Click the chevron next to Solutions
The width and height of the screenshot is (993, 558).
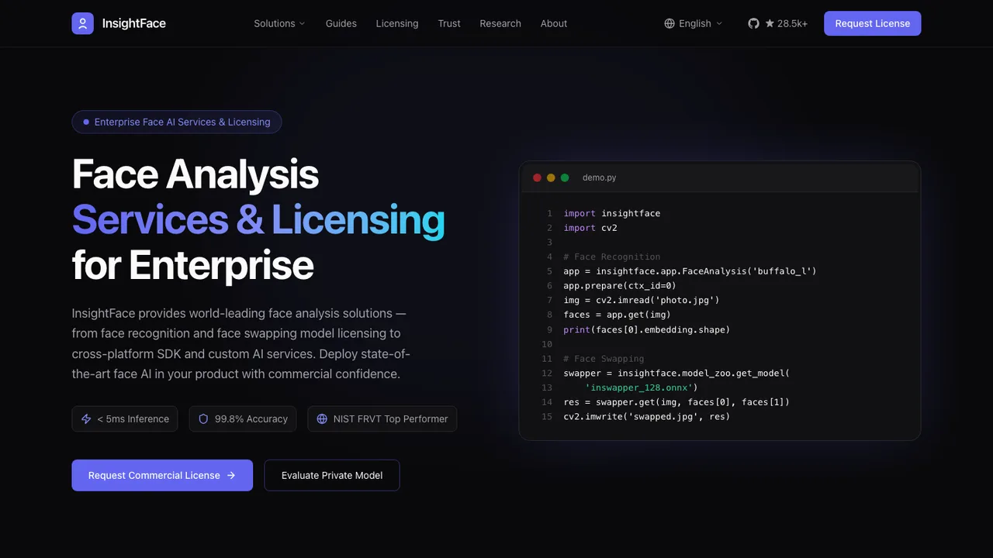pos(302,23)
